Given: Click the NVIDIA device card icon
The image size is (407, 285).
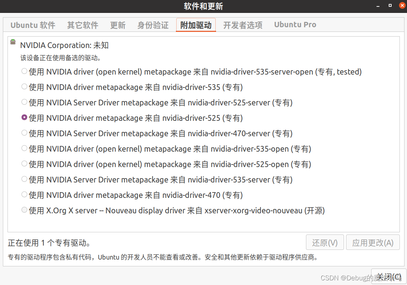Looking at the screenshot, I should 13,42.
